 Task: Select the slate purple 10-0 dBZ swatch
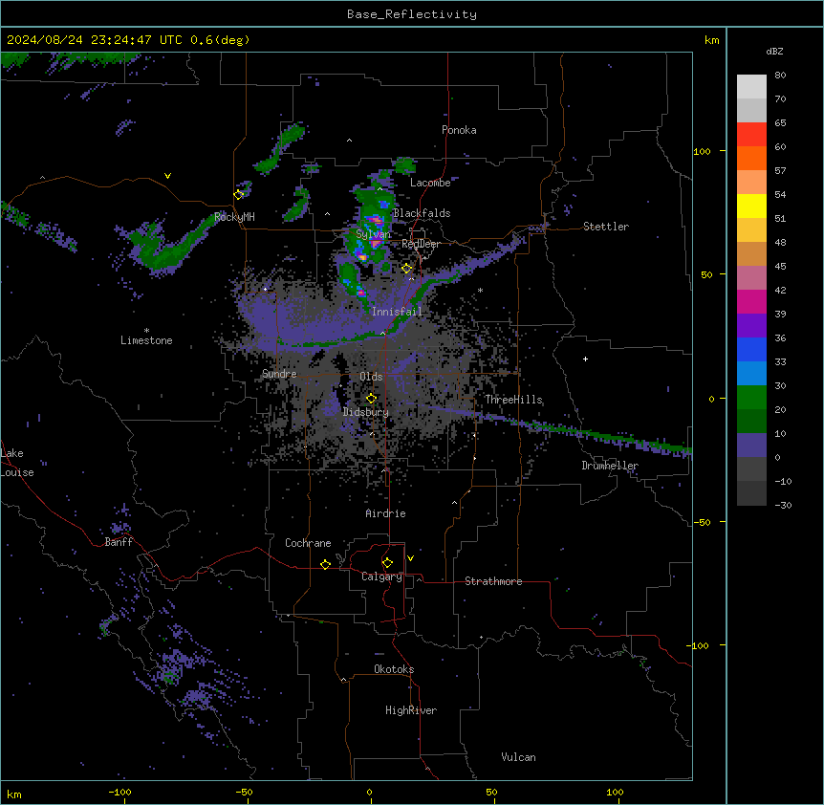pyautogui.click(x=751, y=446)
